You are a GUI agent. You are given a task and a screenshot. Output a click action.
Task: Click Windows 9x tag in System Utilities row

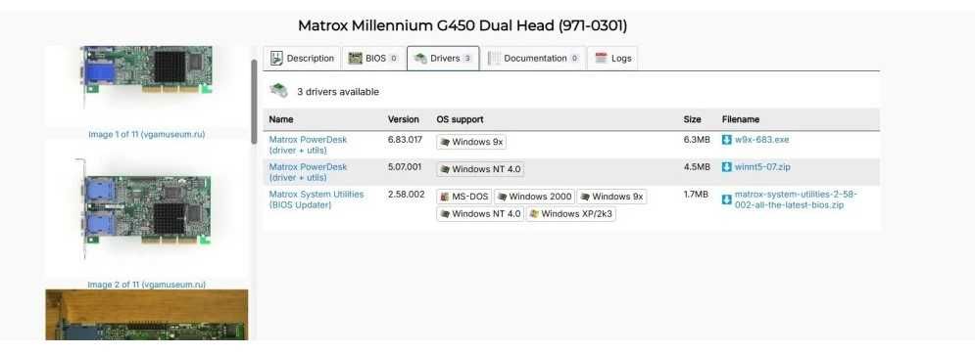611,197
